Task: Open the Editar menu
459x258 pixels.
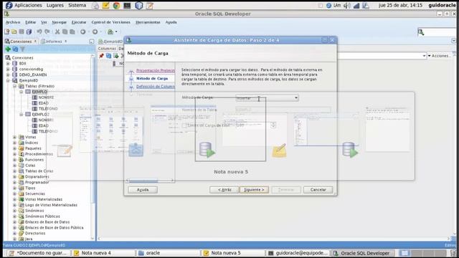Action: point(30,22)
